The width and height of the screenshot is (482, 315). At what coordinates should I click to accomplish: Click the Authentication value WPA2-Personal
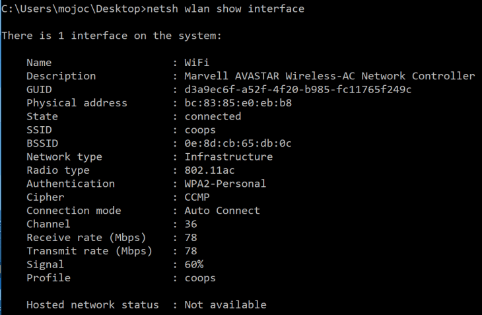pyautogui.click(x=225, y=184)
